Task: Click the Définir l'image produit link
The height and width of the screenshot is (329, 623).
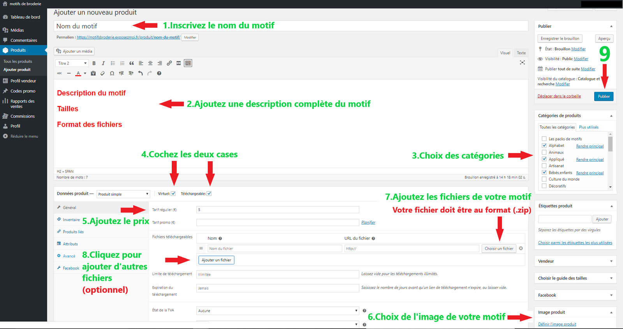Action: (557, 324)
